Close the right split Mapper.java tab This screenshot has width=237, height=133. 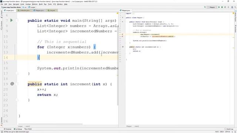[131, 10]
